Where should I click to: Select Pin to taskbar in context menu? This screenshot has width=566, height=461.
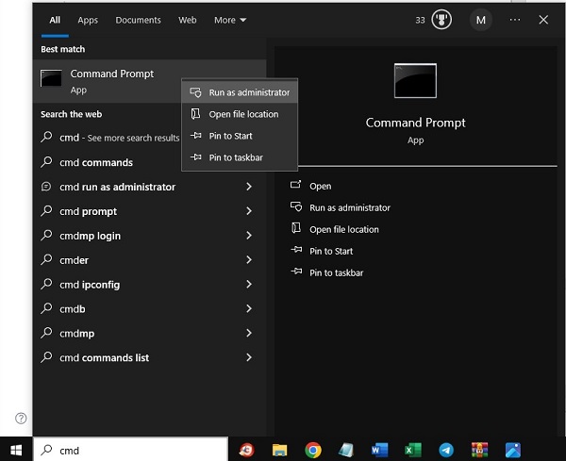tap(235, 157)
